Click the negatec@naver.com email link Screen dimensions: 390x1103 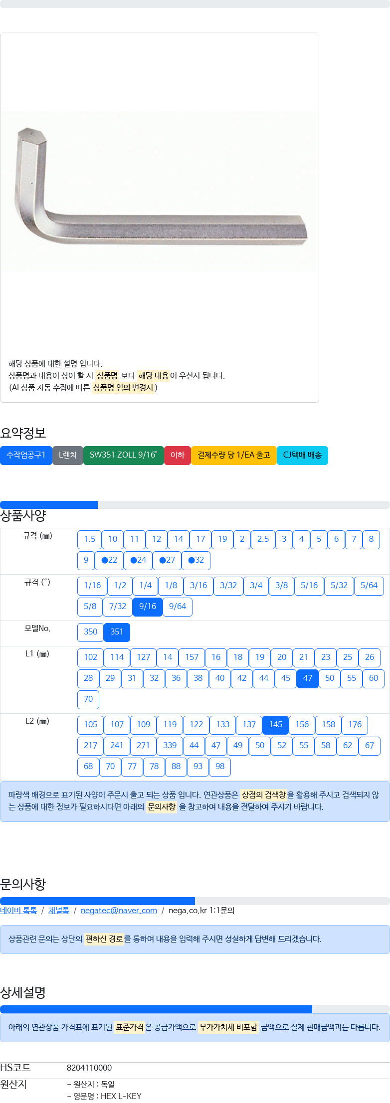point(119,910)
